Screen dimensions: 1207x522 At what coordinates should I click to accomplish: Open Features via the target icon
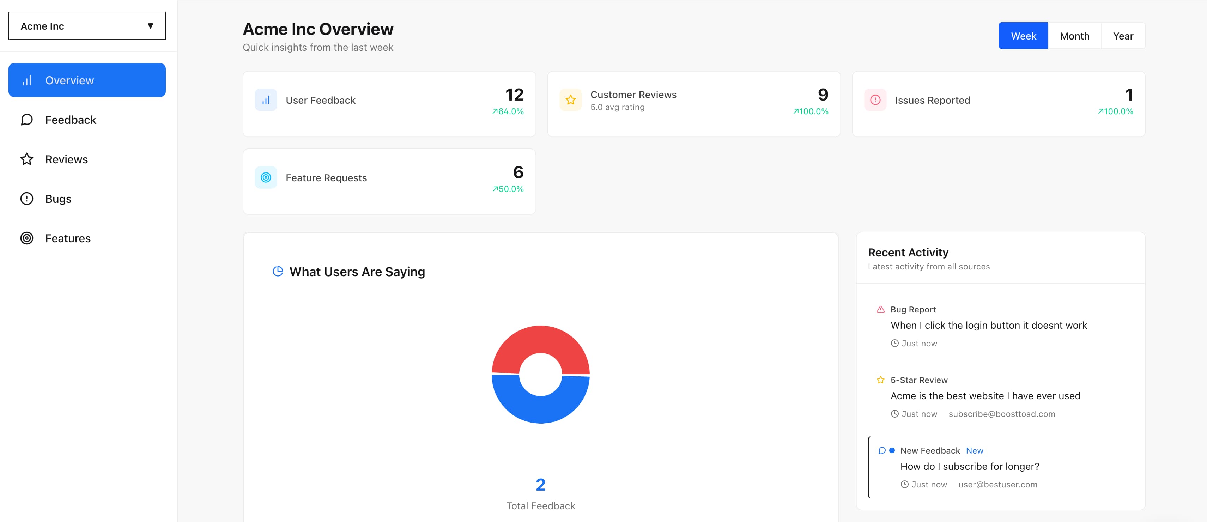[27, 238]
